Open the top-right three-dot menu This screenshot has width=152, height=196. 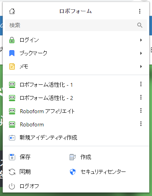click(140, 11)
